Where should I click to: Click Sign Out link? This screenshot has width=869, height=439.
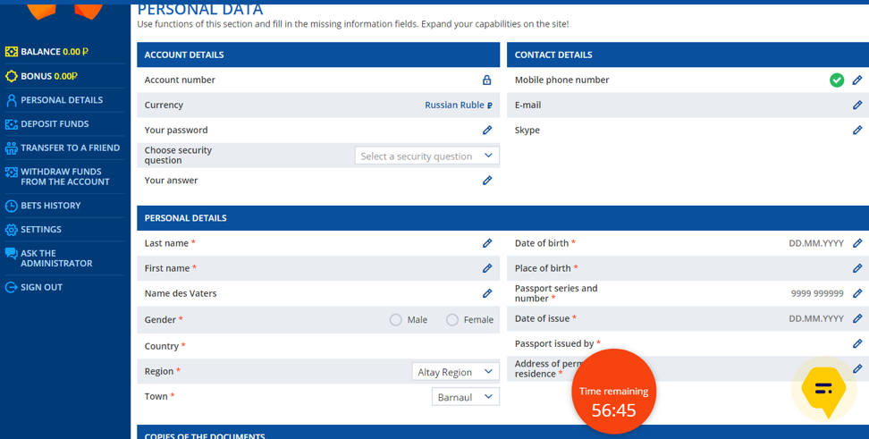pos(41,287)
